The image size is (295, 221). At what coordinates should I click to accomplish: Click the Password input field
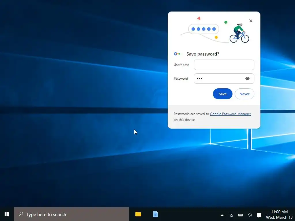tap(224, 79)
